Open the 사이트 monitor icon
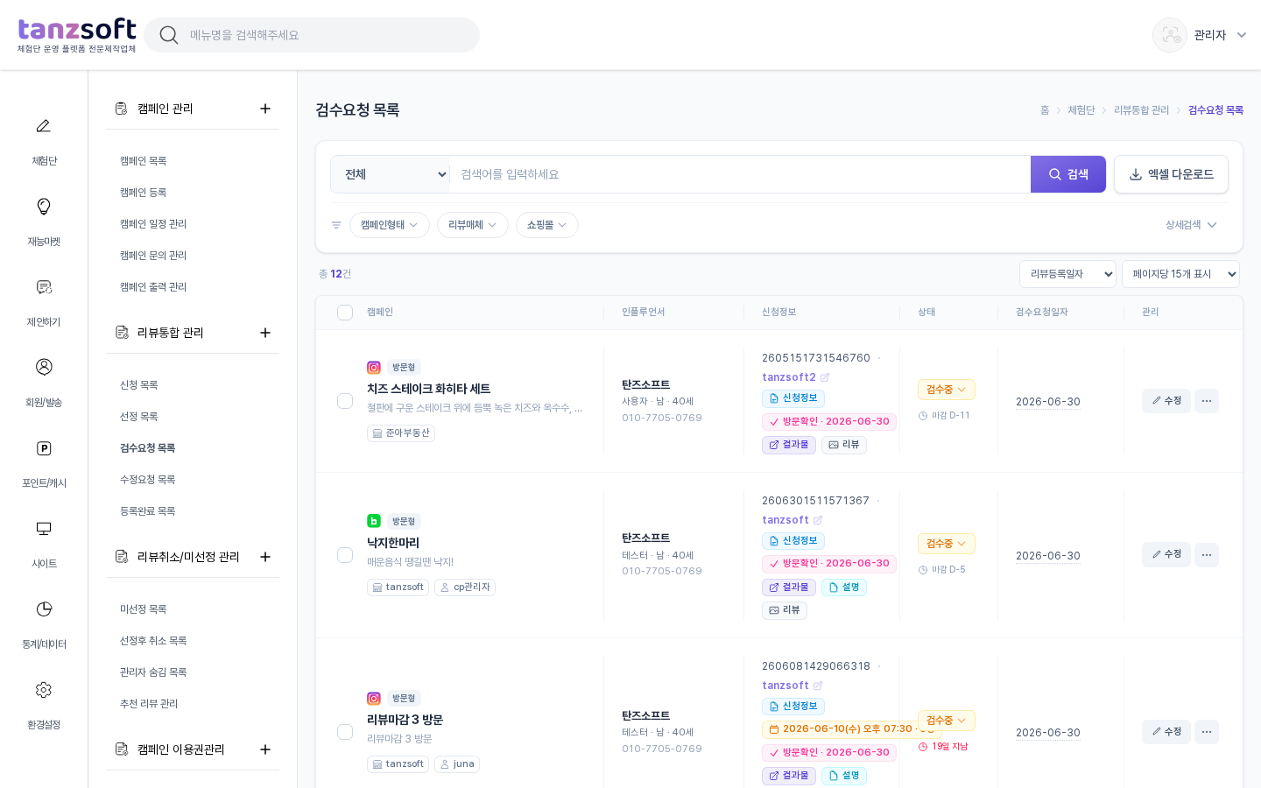Image resolution: width=1261 pixels, height=788 pixels. click(x=43, y=529)
